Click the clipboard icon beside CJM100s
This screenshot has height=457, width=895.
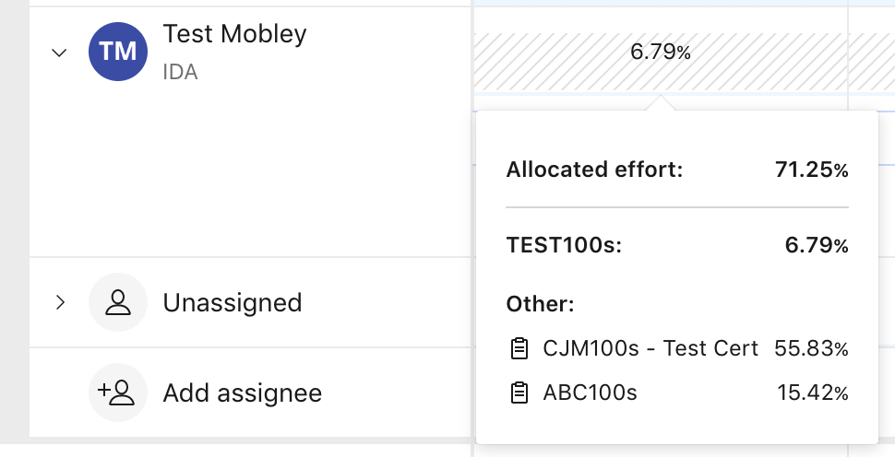point(519,348)
